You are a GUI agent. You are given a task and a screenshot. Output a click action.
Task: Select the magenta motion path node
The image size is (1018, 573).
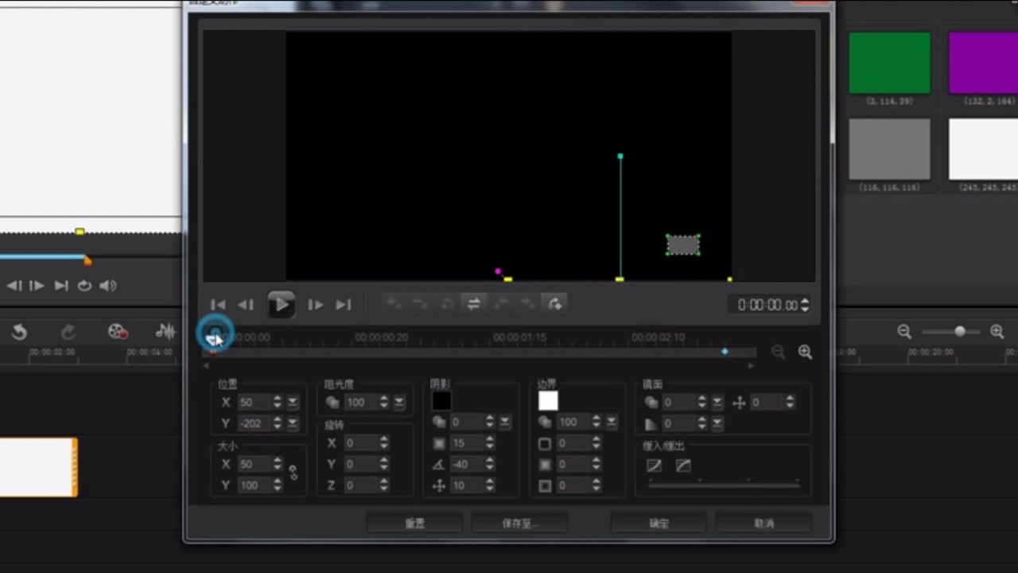498,271
